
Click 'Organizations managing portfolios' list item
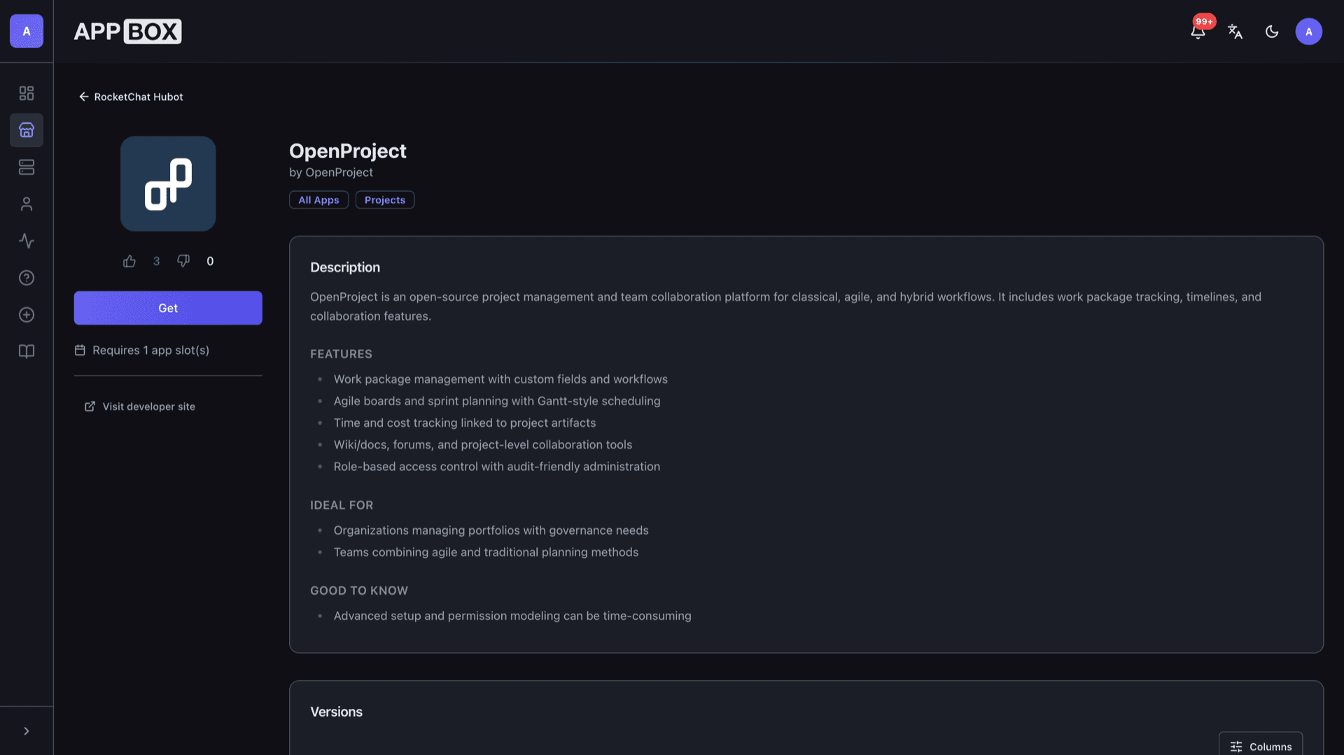[x=491, y=530]
